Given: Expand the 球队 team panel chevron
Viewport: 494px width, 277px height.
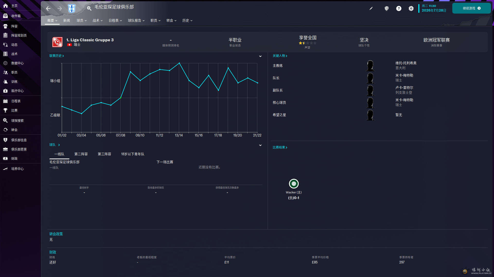Looking at the screenshot, I should click(260, 145).
